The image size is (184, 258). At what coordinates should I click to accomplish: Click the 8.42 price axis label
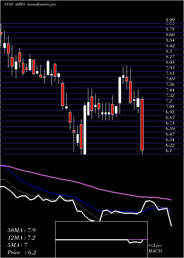click(170, 46)
